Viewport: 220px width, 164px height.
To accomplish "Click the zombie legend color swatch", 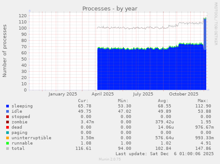I will coord(8,122).
